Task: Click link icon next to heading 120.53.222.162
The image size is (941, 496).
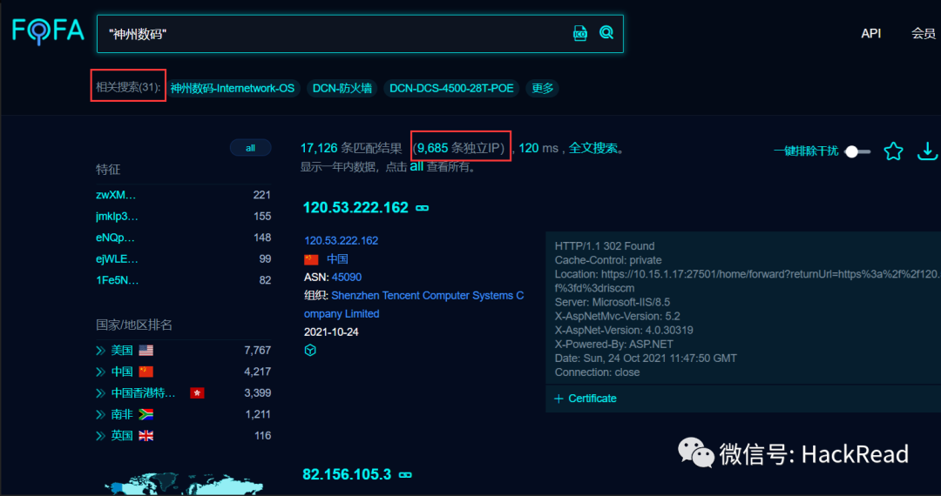Action: [423, 209]
